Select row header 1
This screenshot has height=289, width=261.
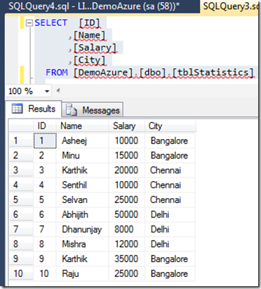tap(21, 141)
